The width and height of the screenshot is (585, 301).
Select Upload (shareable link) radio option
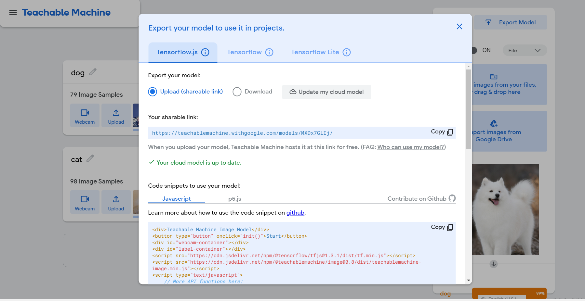tap(153, 92)
